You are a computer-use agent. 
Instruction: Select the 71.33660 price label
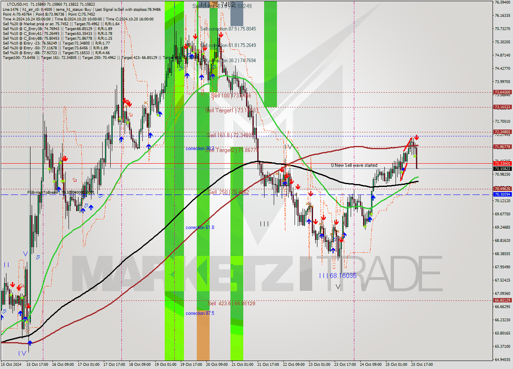pyautogui.click(x=502, y=163)
